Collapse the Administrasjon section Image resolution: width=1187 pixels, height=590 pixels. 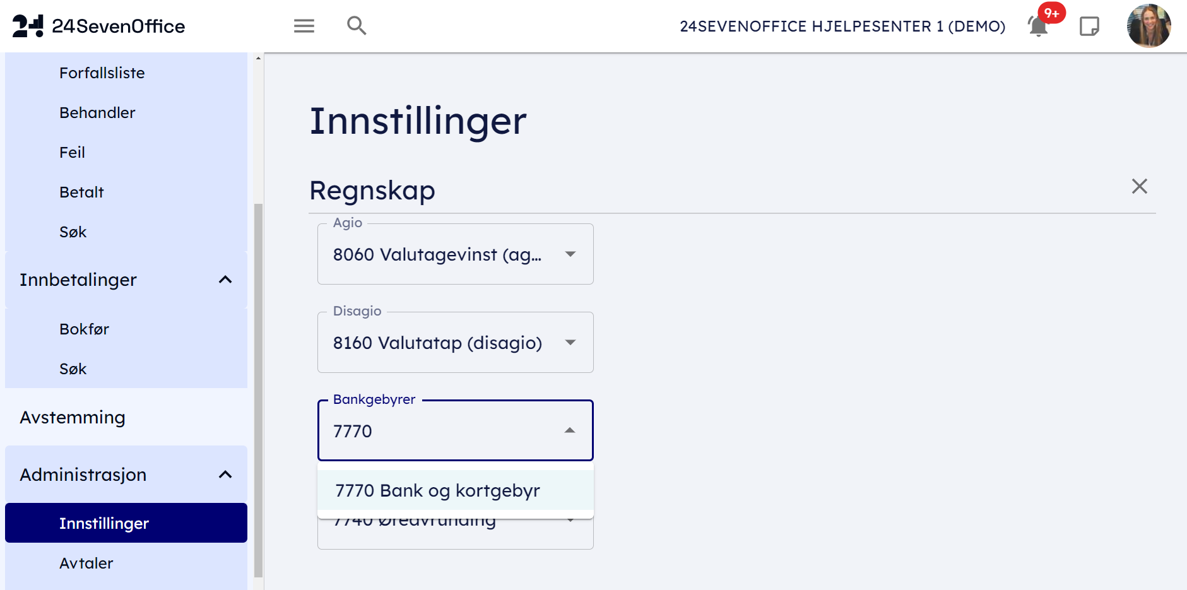[x=225, y=475]
